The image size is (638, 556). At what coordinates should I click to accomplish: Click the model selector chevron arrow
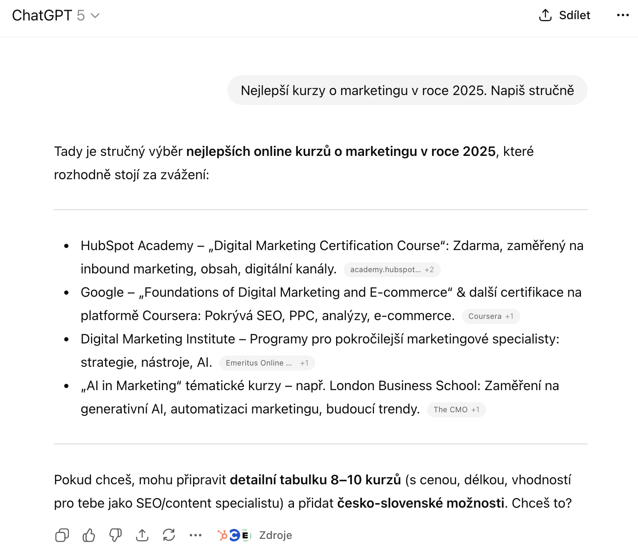(95, 16)
